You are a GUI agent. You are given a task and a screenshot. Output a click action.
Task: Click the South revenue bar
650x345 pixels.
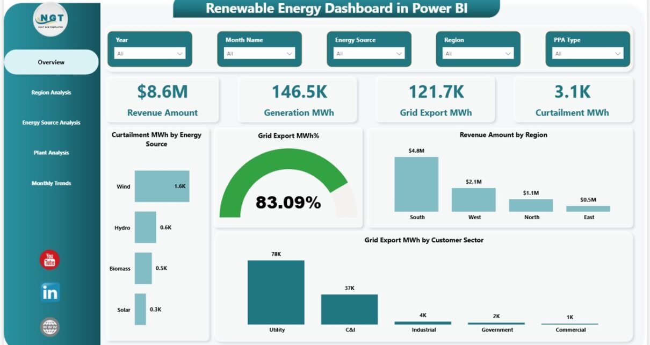[416, 184]
